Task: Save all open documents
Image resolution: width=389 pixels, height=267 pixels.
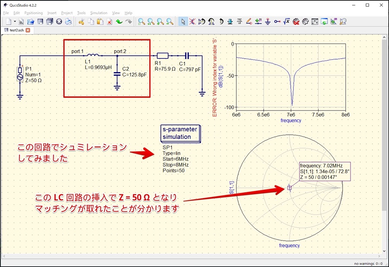Action: [50, 22]
